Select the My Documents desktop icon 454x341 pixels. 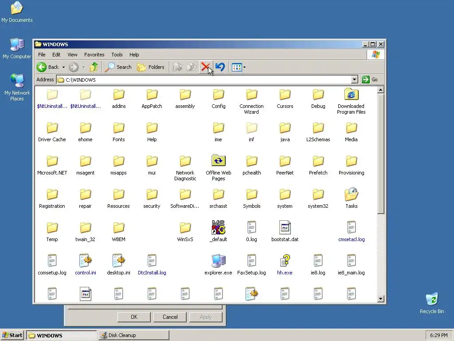[17, 12]
